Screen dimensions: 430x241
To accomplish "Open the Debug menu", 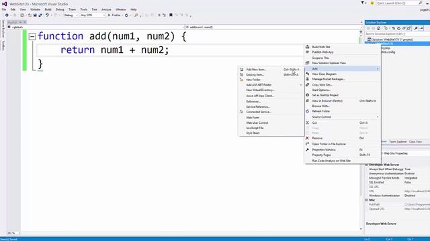I will (60, 9).
